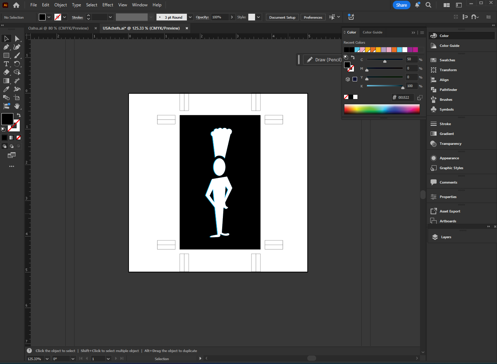
Task: Choose the Type tool
Action: click(x=6, y=64)
